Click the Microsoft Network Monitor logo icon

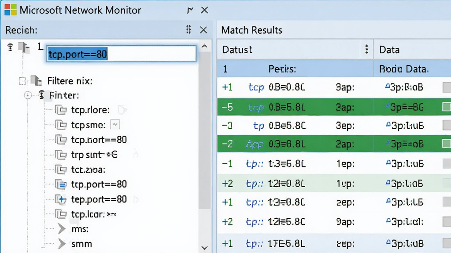tap(11, 10)
